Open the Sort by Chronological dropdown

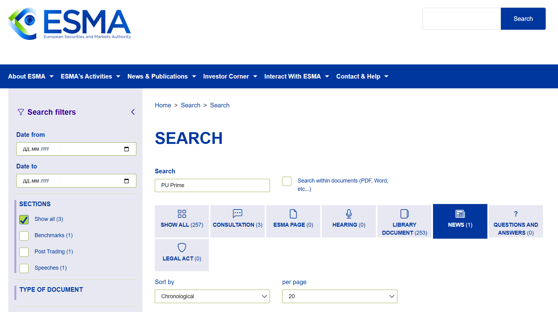pyautogui.click(x=212, y=296)
